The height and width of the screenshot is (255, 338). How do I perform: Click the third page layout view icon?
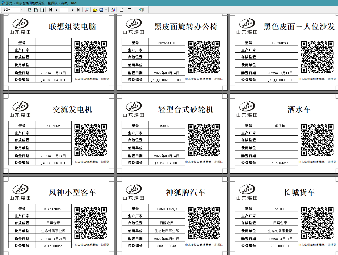point(42,10)
